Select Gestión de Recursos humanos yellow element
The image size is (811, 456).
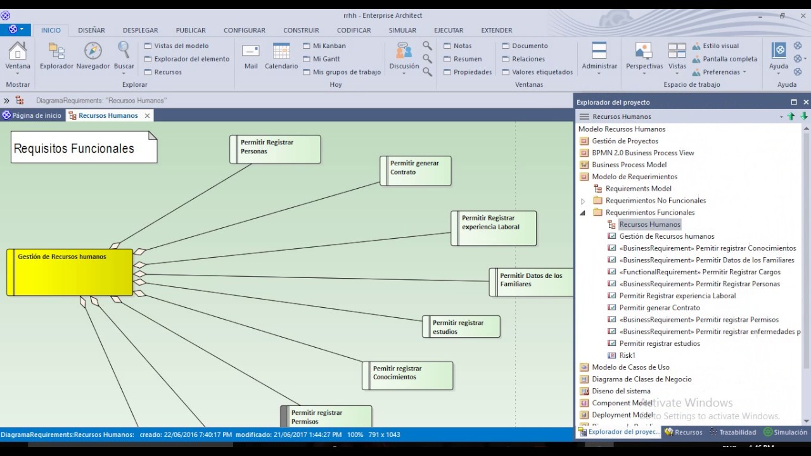tap(70, 272)
